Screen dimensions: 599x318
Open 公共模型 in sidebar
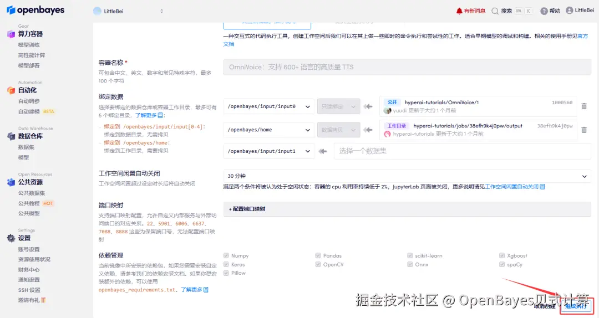point(29,213)
